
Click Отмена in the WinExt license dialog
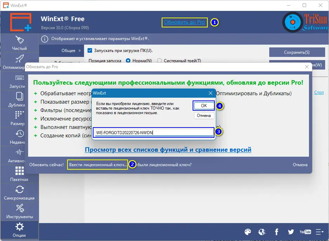(204, 116)
